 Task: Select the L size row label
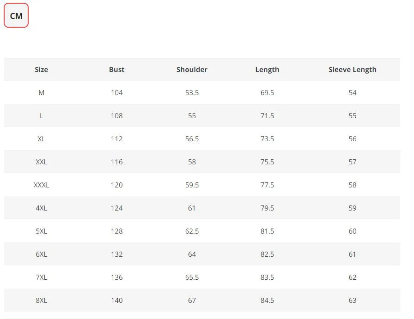coord(41,116)
